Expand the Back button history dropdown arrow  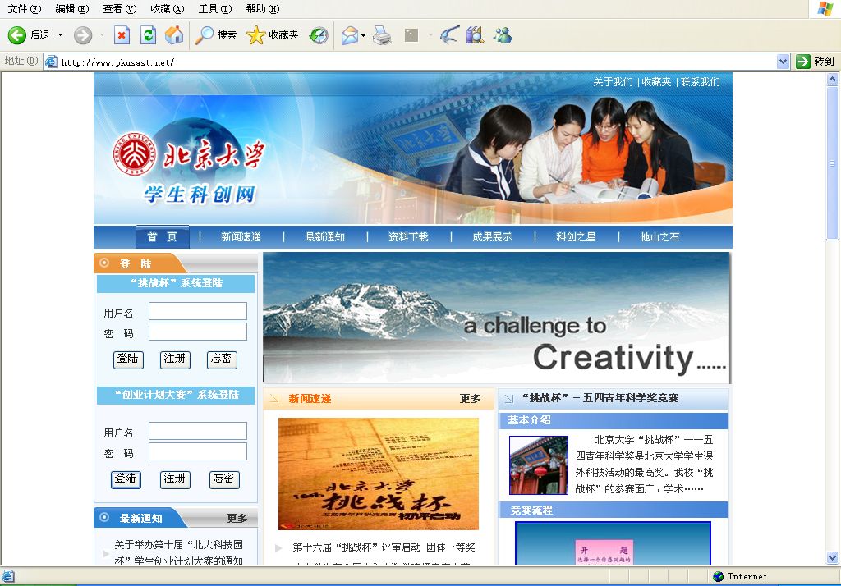[60, 35]
